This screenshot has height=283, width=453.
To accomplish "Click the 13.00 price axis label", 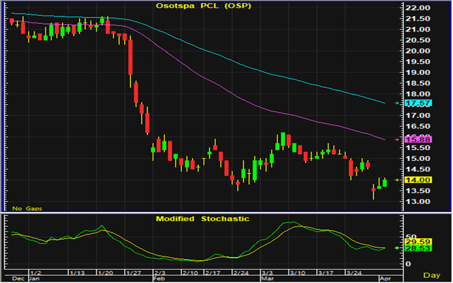I will pyautogui.click(x=417, y=202).
